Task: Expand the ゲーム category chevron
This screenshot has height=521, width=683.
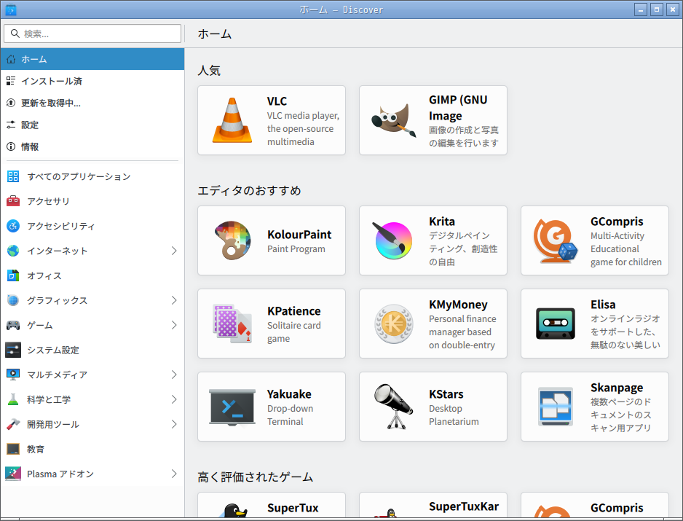Action: [x=174, y=325]
